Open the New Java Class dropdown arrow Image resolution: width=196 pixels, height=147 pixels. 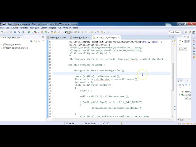48,32
